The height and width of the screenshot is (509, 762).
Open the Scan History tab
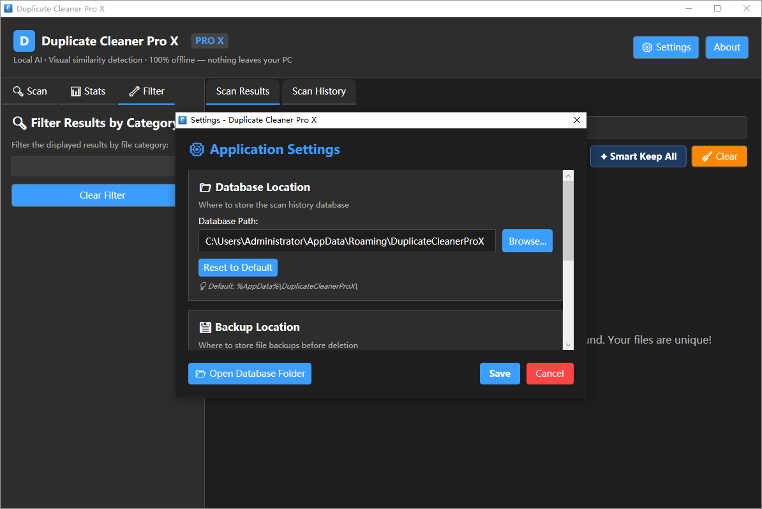[x=319, y=91]
